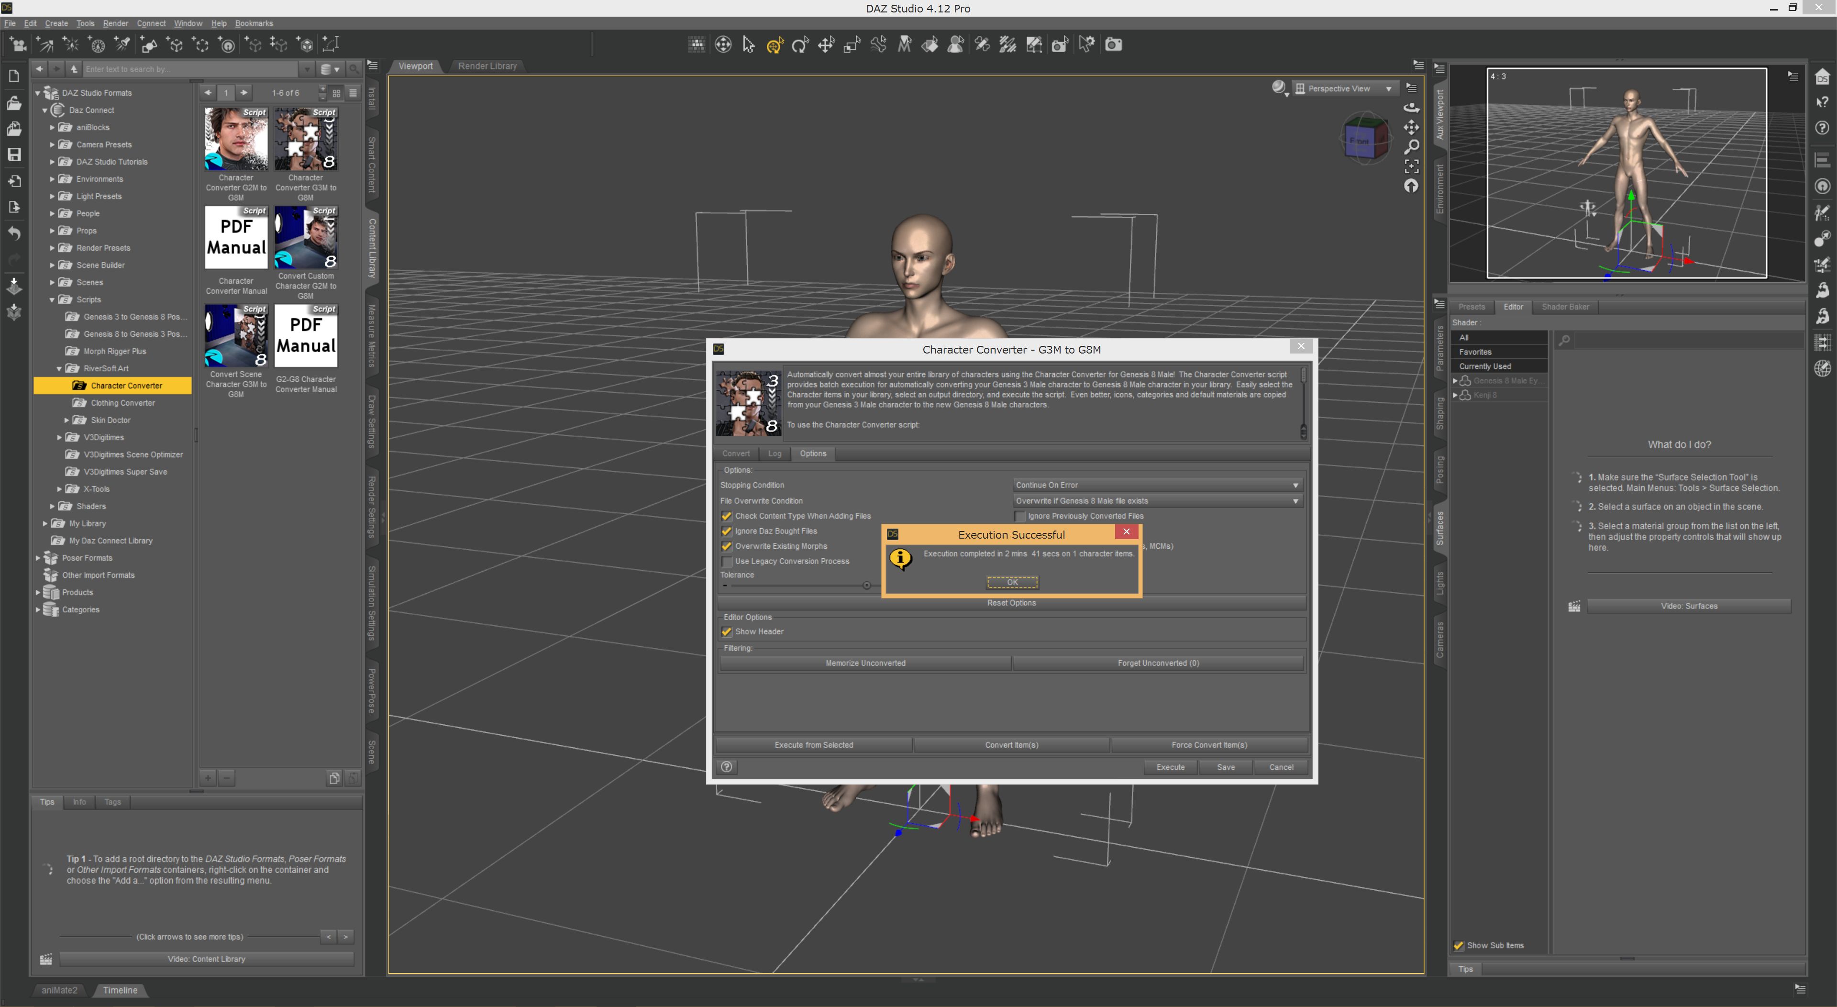The image size is (1837, 1007).
Task: Switch to the Render Library tab
Action: [487, 66]
